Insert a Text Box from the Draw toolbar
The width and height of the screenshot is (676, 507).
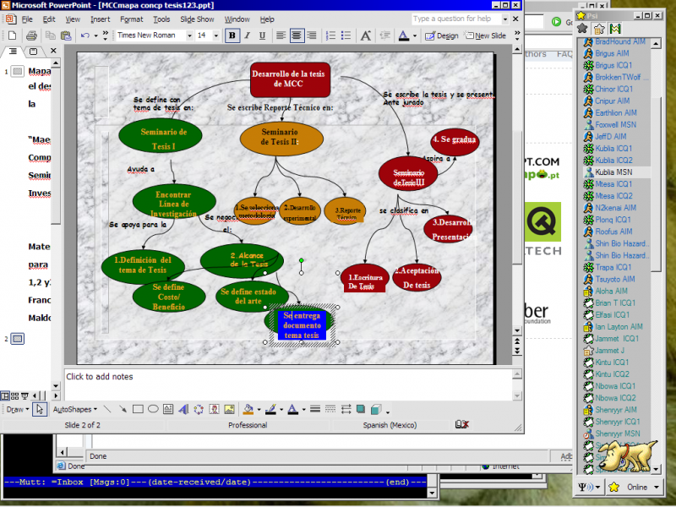click(x=168, y=409)
